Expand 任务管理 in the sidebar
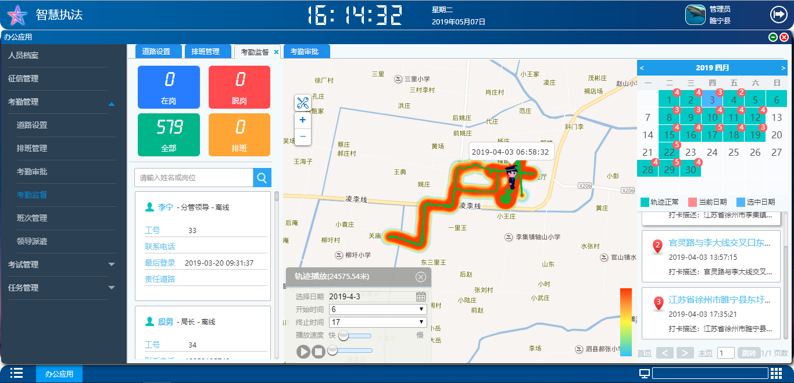This screenshot has width=794, height=383. (x=112, y=288)
